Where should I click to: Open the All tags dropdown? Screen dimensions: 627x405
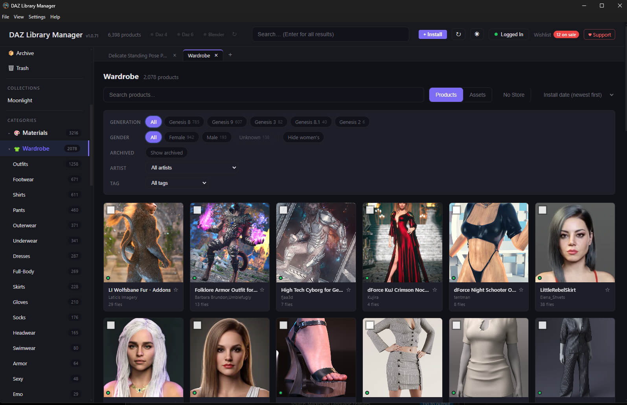click(x=178, y=183)
